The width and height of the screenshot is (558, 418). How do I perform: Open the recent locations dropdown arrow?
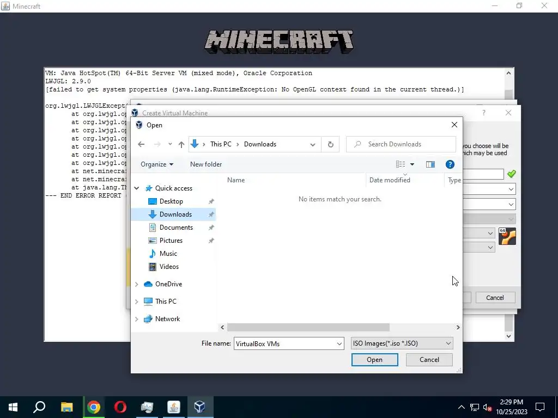pos(170,144)
